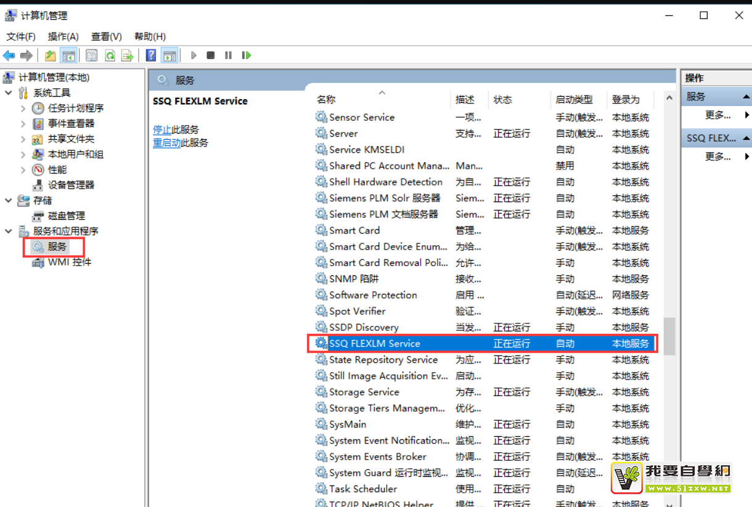752x507 pixels.
Task: Click the Refresh toolbar icon
Action: (x=110, y=55)
